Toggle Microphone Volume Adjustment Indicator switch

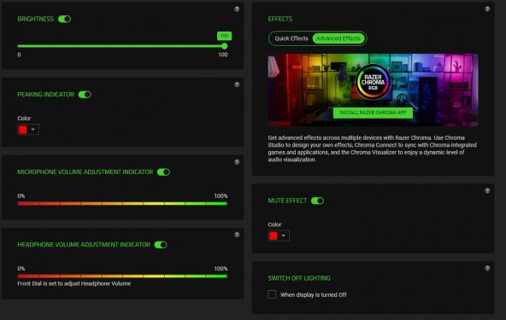pos(163,172)
